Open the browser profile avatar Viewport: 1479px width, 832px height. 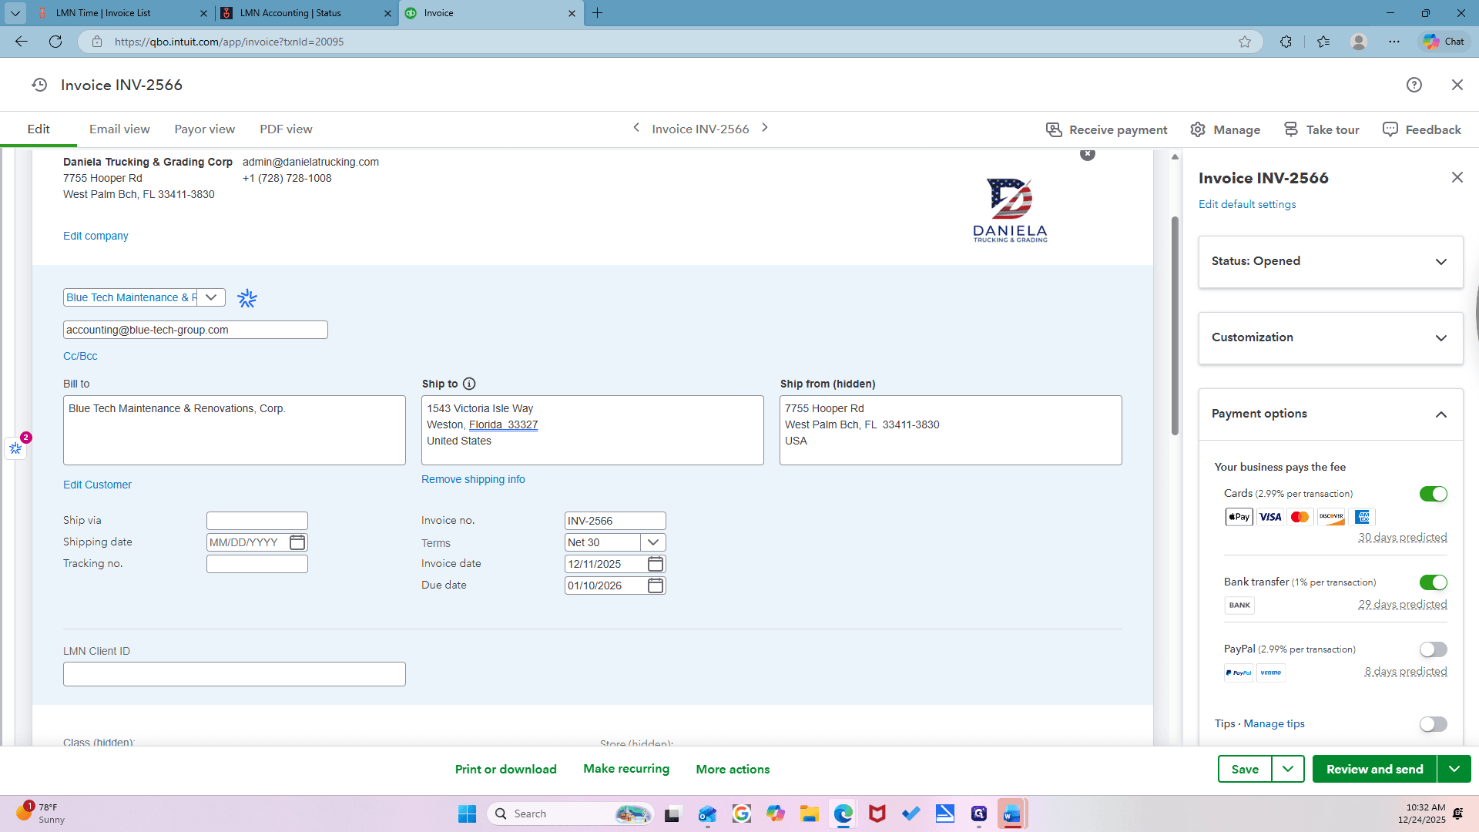pyautogui.click(x=1359, y=42)
